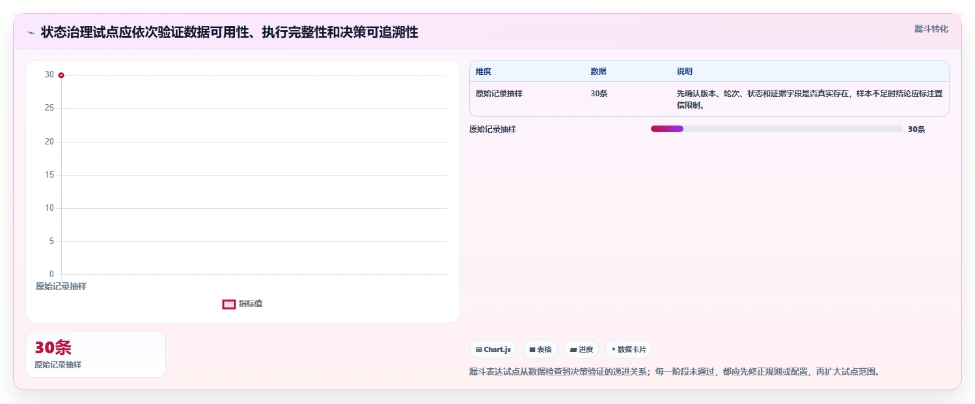
Task: Click the Chart.js tag
Action: (493, 349)
